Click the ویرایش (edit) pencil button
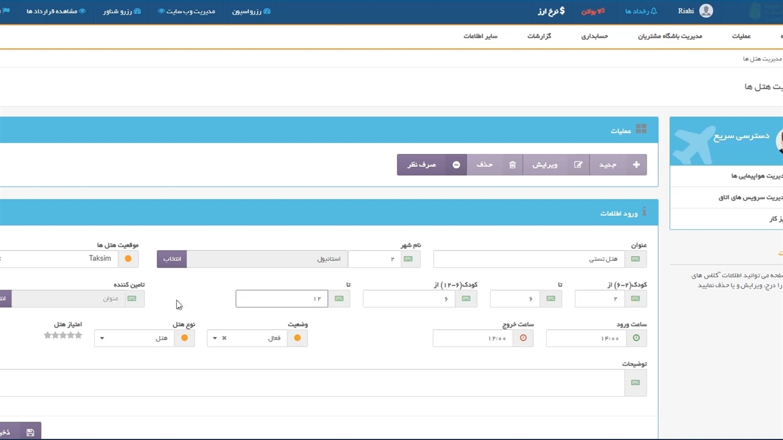Image resolution: width=783 pixels, height=440 pixels. [555, 164]
